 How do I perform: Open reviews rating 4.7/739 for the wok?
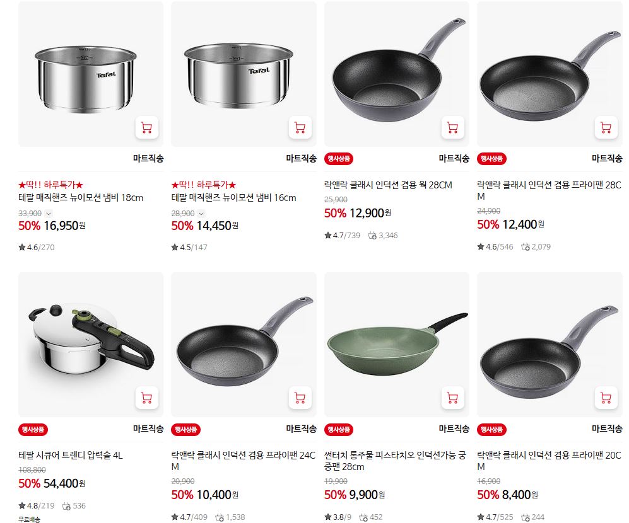[342, 235]
